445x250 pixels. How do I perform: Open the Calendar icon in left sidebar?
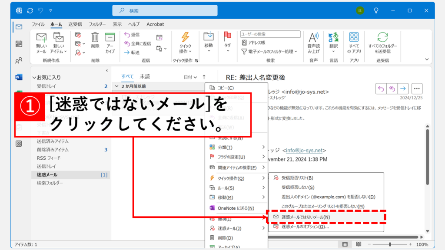point(19,43)
